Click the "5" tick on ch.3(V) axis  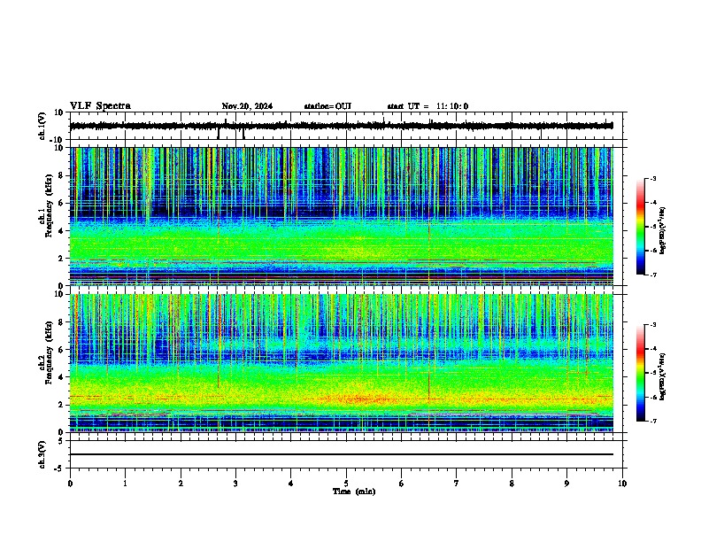pyautogui.click(x=61, y=441)
